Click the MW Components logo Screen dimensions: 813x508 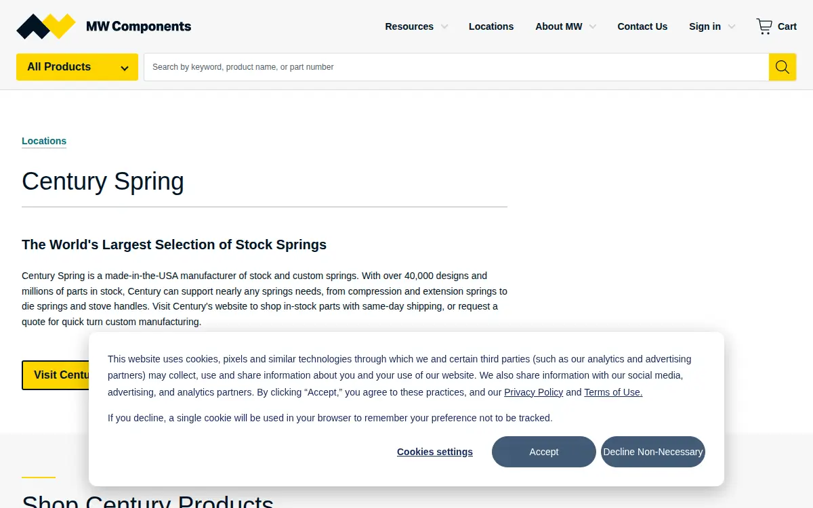tap(104, 26)
